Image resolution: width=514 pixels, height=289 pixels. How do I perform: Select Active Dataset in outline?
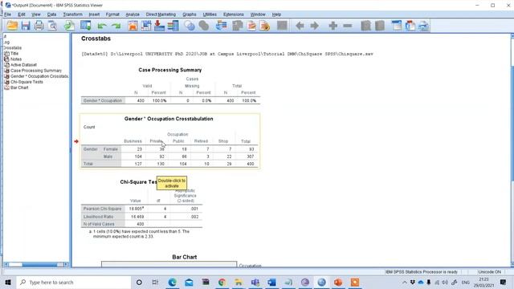pyautogui.click(x=23, y=65)
